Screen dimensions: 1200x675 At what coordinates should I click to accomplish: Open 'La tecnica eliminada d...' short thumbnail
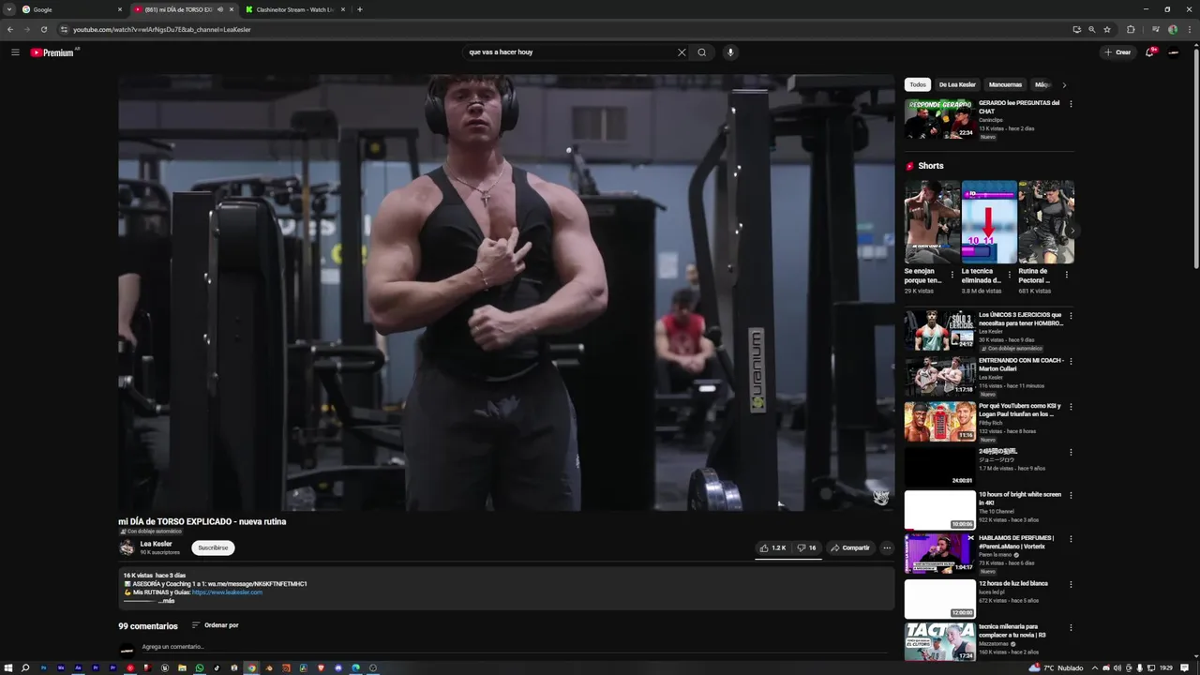coord(989,222)
